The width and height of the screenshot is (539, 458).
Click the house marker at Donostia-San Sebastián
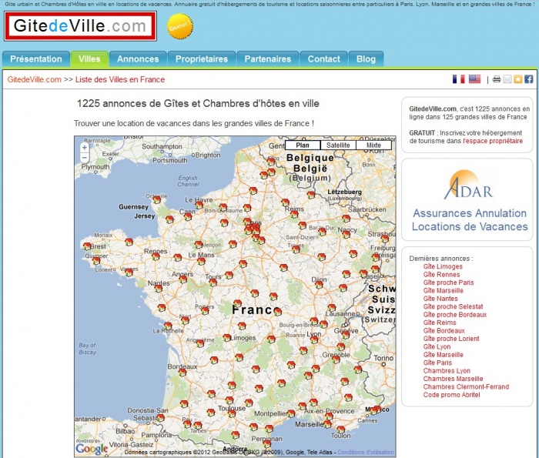point(160,418)
